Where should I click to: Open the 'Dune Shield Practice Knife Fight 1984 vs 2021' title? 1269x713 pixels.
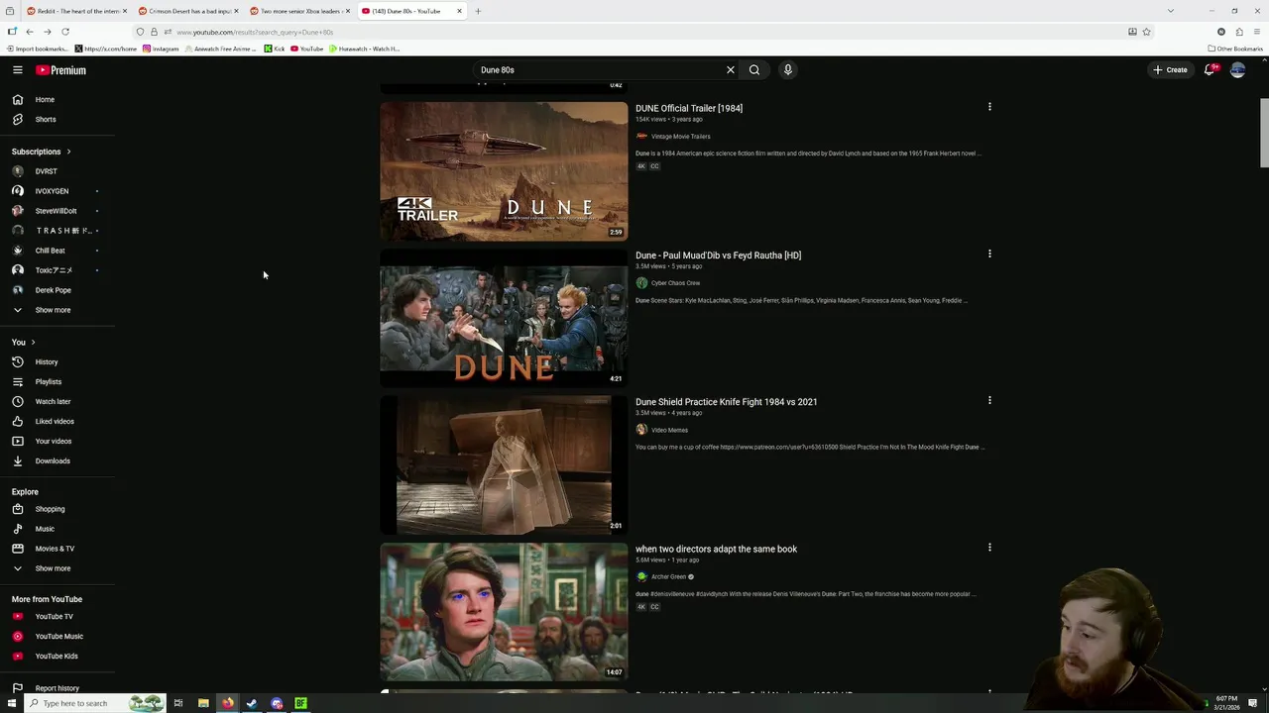click(x=727, y=402)
